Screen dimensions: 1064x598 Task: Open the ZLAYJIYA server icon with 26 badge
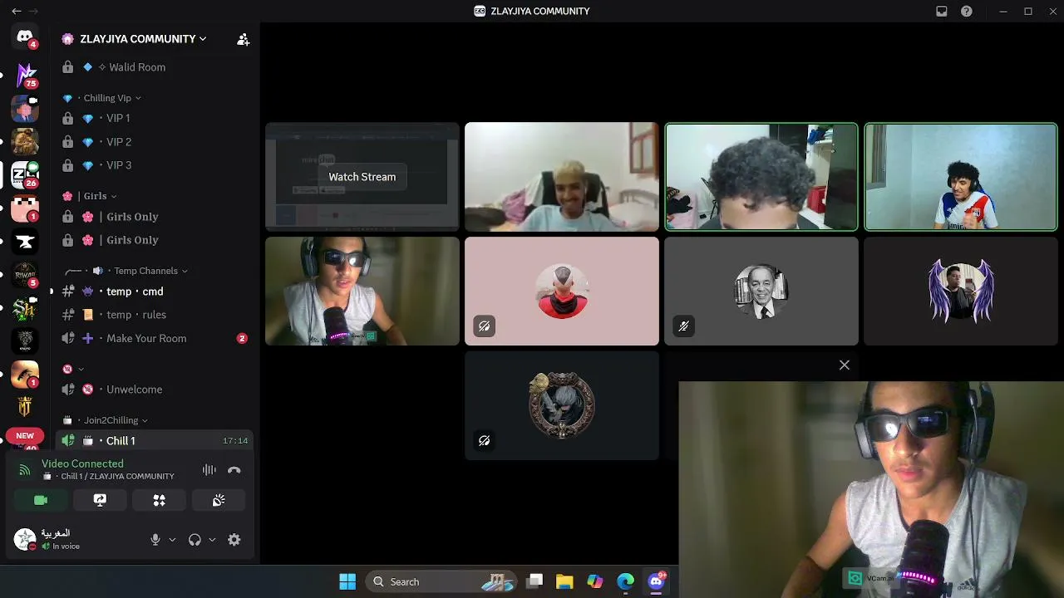point(25,174)
